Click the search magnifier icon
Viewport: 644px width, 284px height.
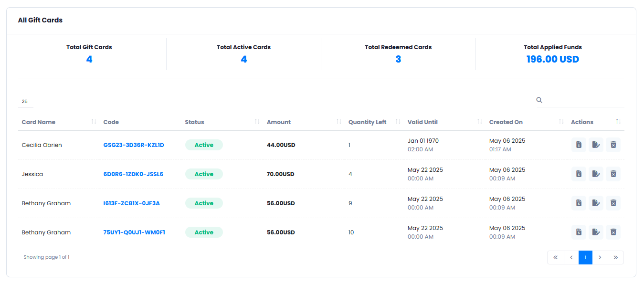[539, 100]
